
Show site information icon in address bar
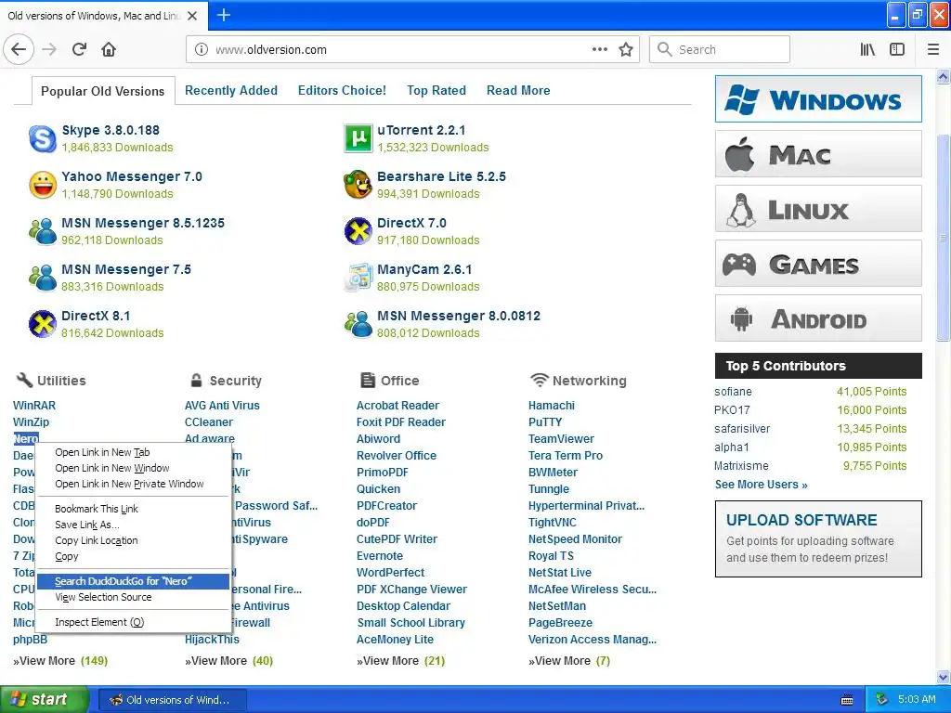[202, 50]
